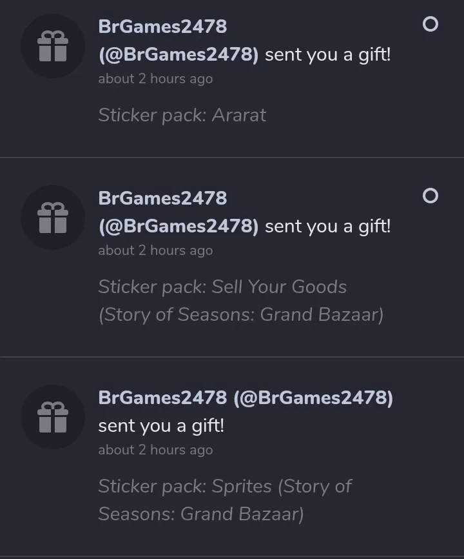
Task: Select 'sent you a gift!' text in third notification
Action: coord(161,426)
